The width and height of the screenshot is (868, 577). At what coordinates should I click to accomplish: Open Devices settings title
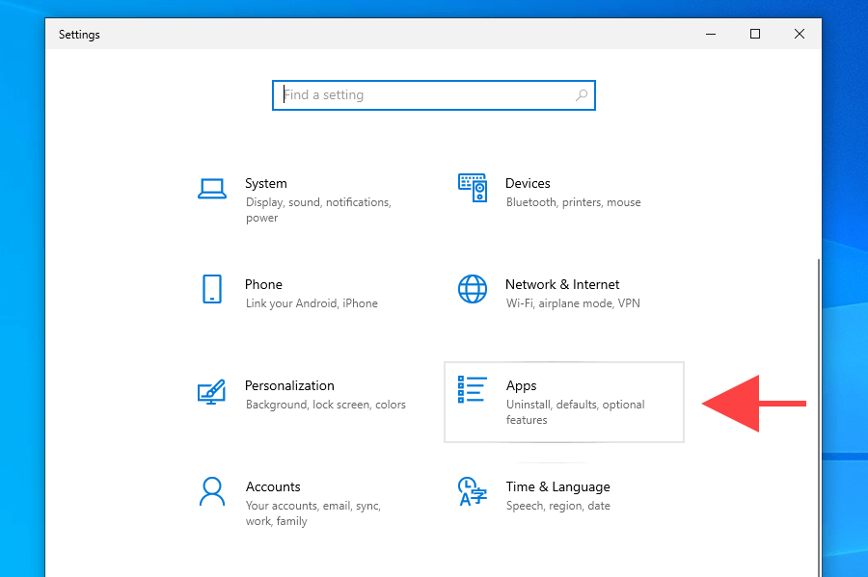528,183
